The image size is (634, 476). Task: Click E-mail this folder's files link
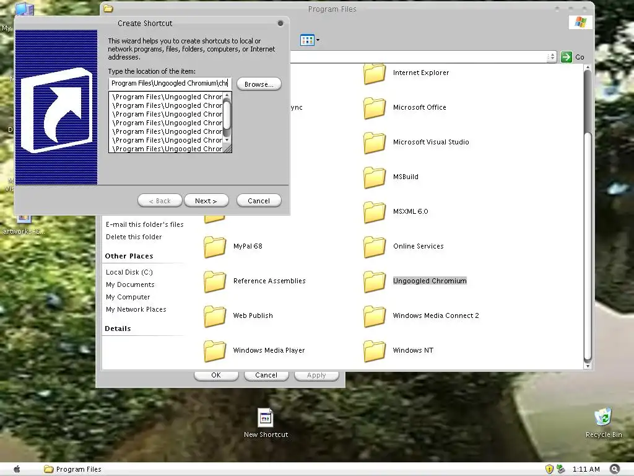click(x=145, y=224)
